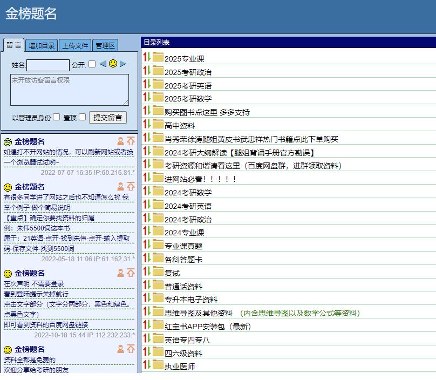The height and width of the screenshot is (380, 436).
Task: Open 思维导图及其他资料 directory link
Action: pos(199,313)
